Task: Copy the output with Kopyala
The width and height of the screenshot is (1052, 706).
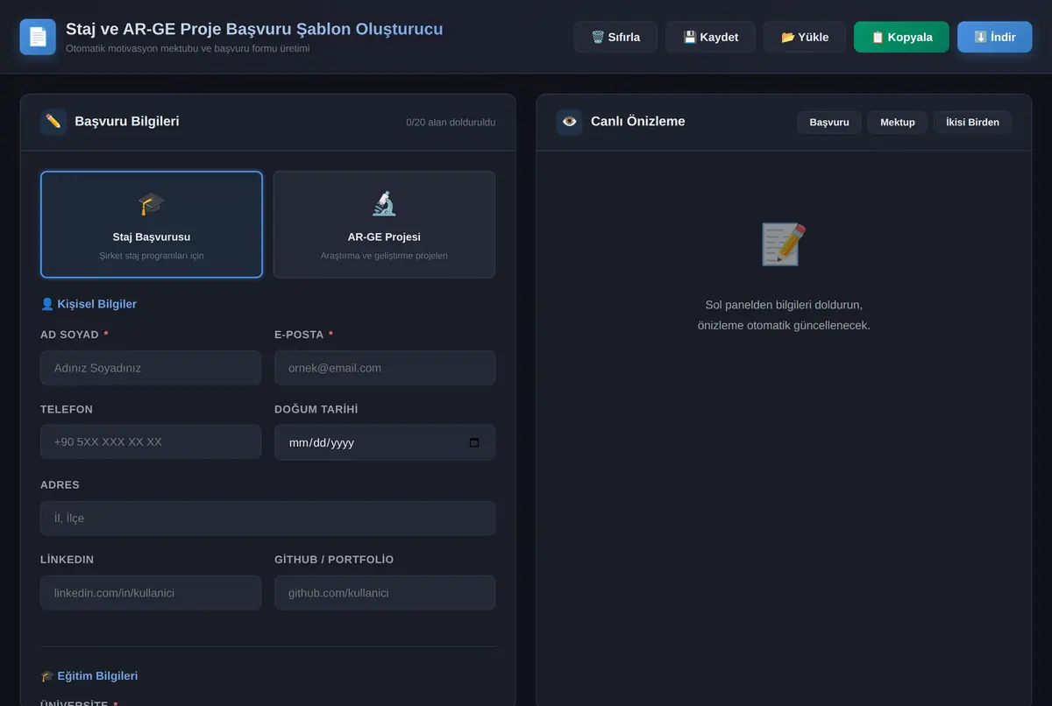Action: [x=901, y=37]
